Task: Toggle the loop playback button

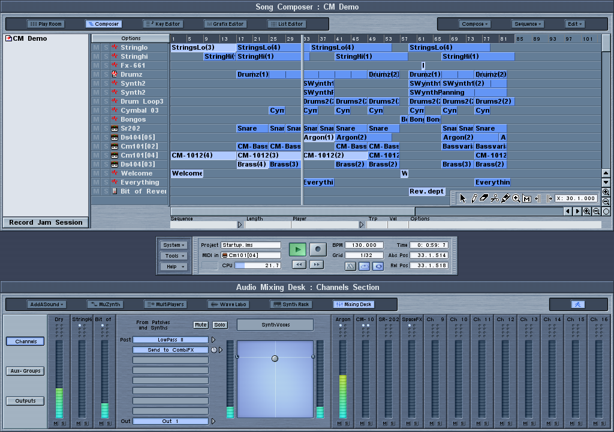Action: [364, 266]
